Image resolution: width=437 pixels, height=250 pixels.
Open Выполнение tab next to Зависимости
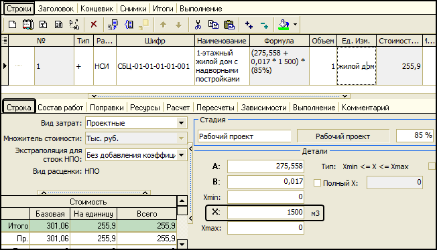pos(314,108)
